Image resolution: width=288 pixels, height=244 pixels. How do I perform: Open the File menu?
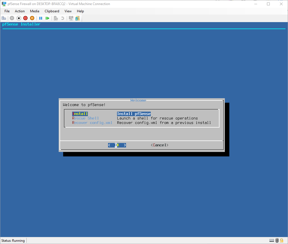pos(7,11)
